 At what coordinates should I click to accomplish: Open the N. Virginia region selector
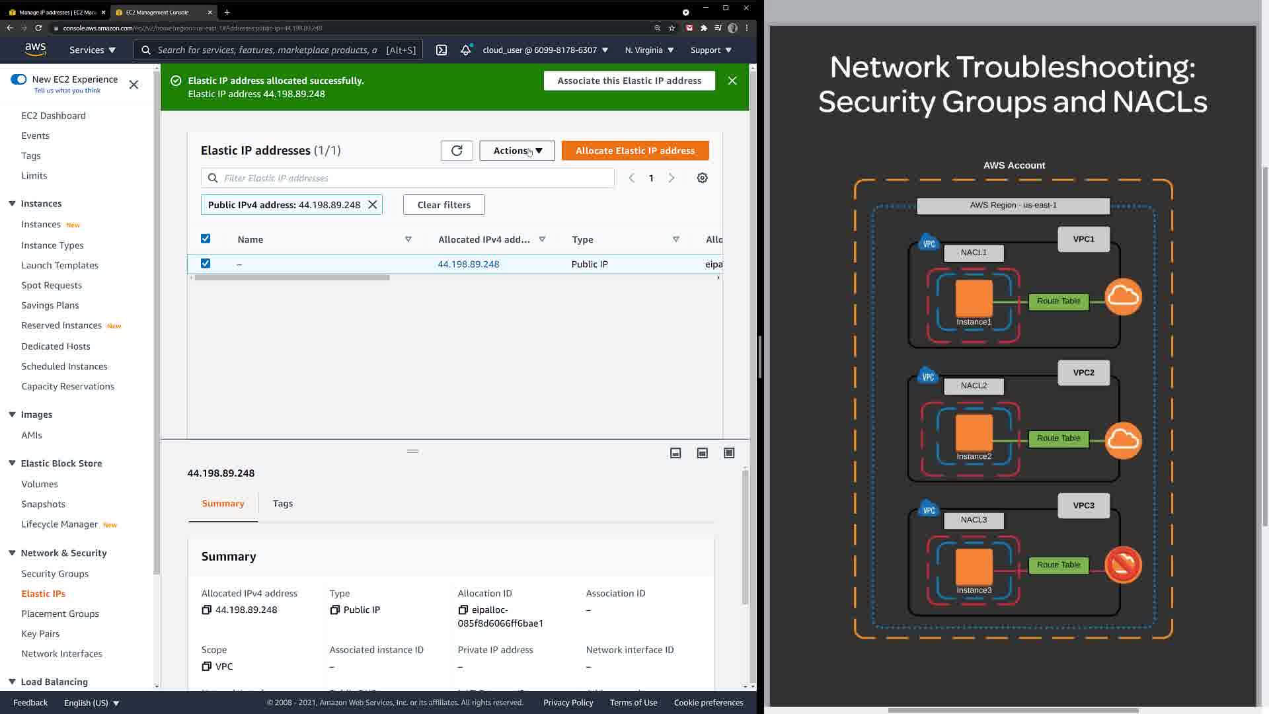point(649,50)
